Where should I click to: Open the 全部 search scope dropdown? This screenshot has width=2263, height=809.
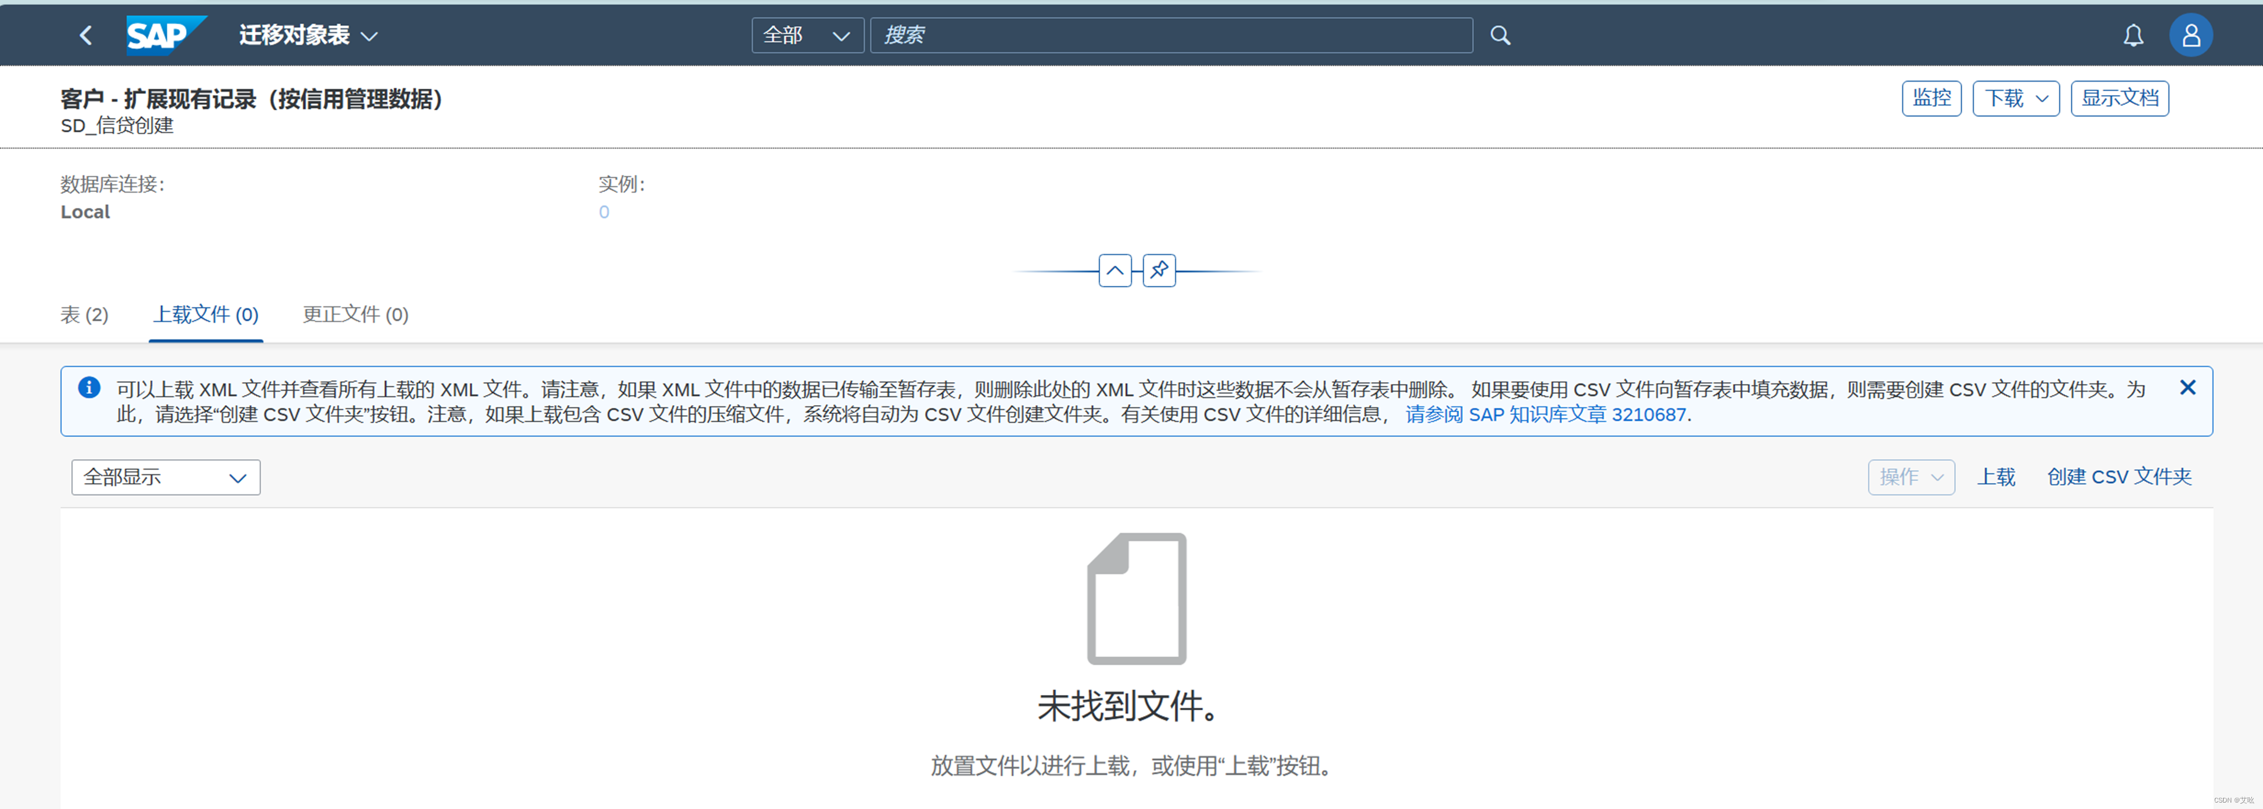pyautogui.click(x=807, y=35)
